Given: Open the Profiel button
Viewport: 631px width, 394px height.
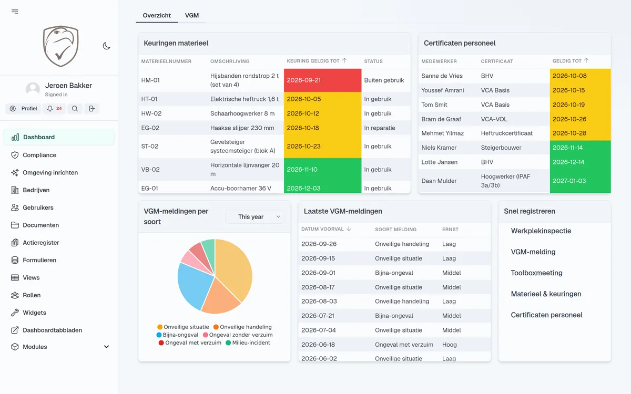Looking at the screenshot, I should 23,109.
